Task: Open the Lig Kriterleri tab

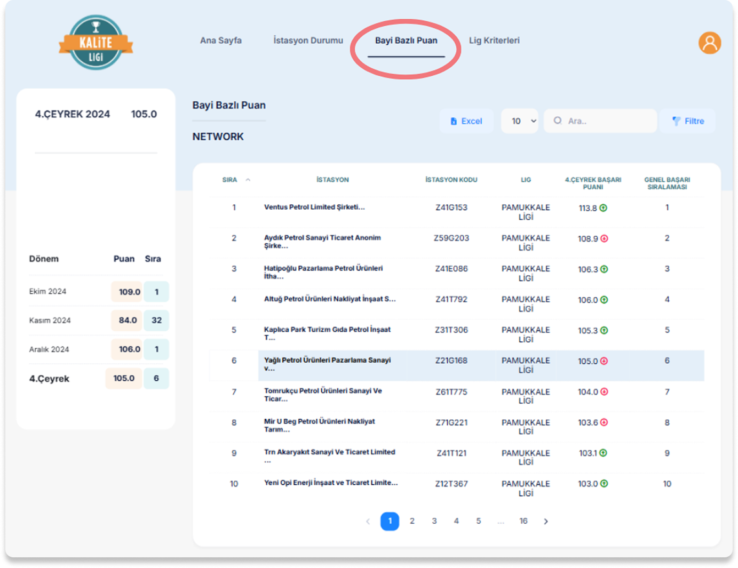Action: (494, 41)
